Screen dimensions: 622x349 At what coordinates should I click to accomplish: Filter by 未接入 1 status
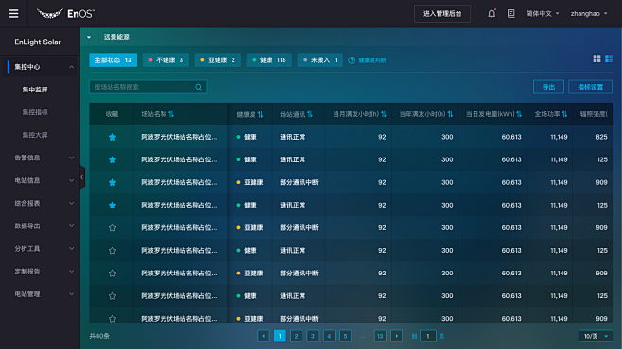320,60
